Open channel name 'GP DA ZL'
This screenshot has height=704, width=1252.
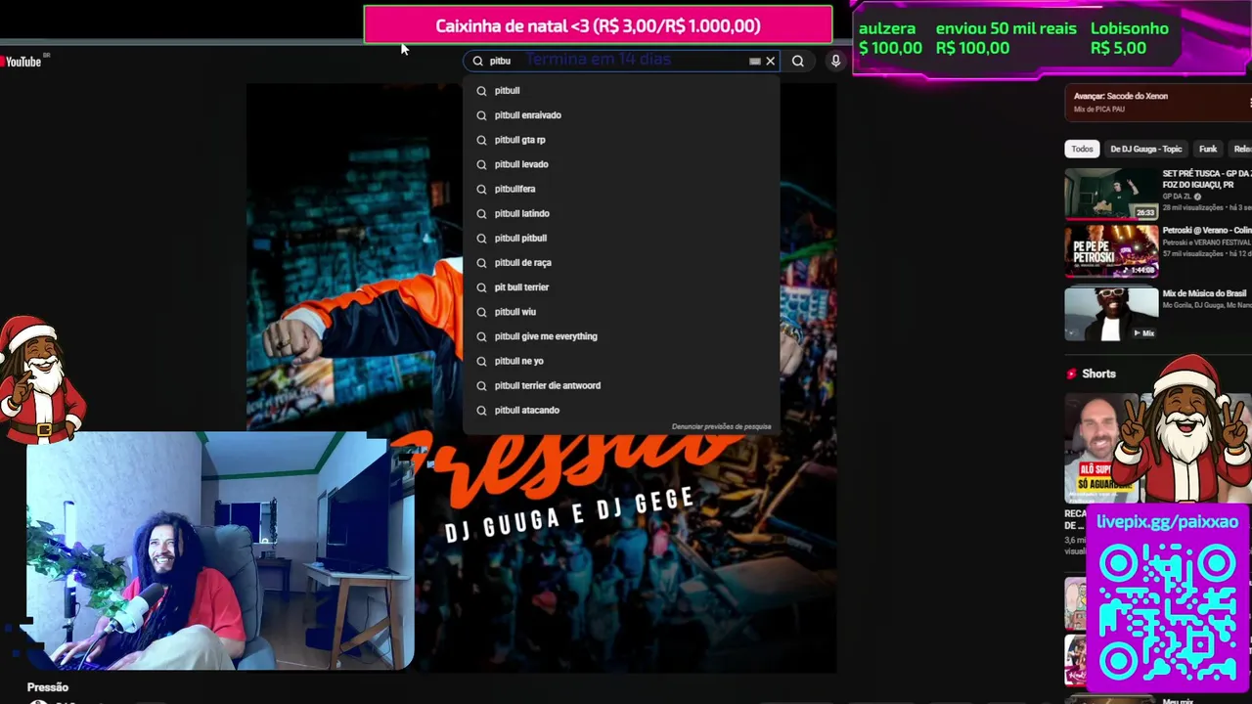coord(1177,197)
